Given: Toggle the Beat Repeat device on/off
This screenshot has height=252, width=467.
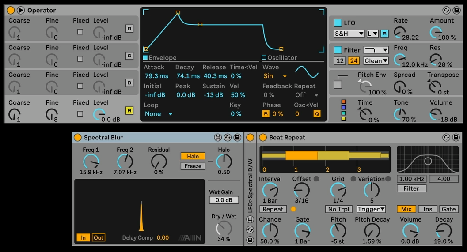Looking at the screenshot, I should pyautogui.click(x=262, y=138).
